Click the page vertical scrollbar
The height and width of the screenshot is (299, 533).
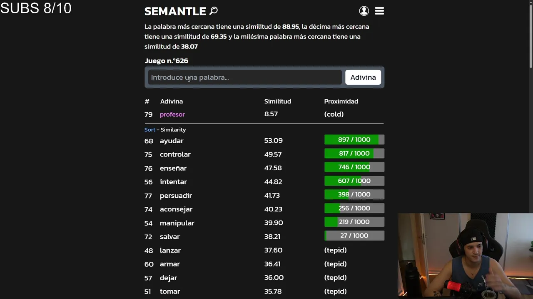click(531, 33)
